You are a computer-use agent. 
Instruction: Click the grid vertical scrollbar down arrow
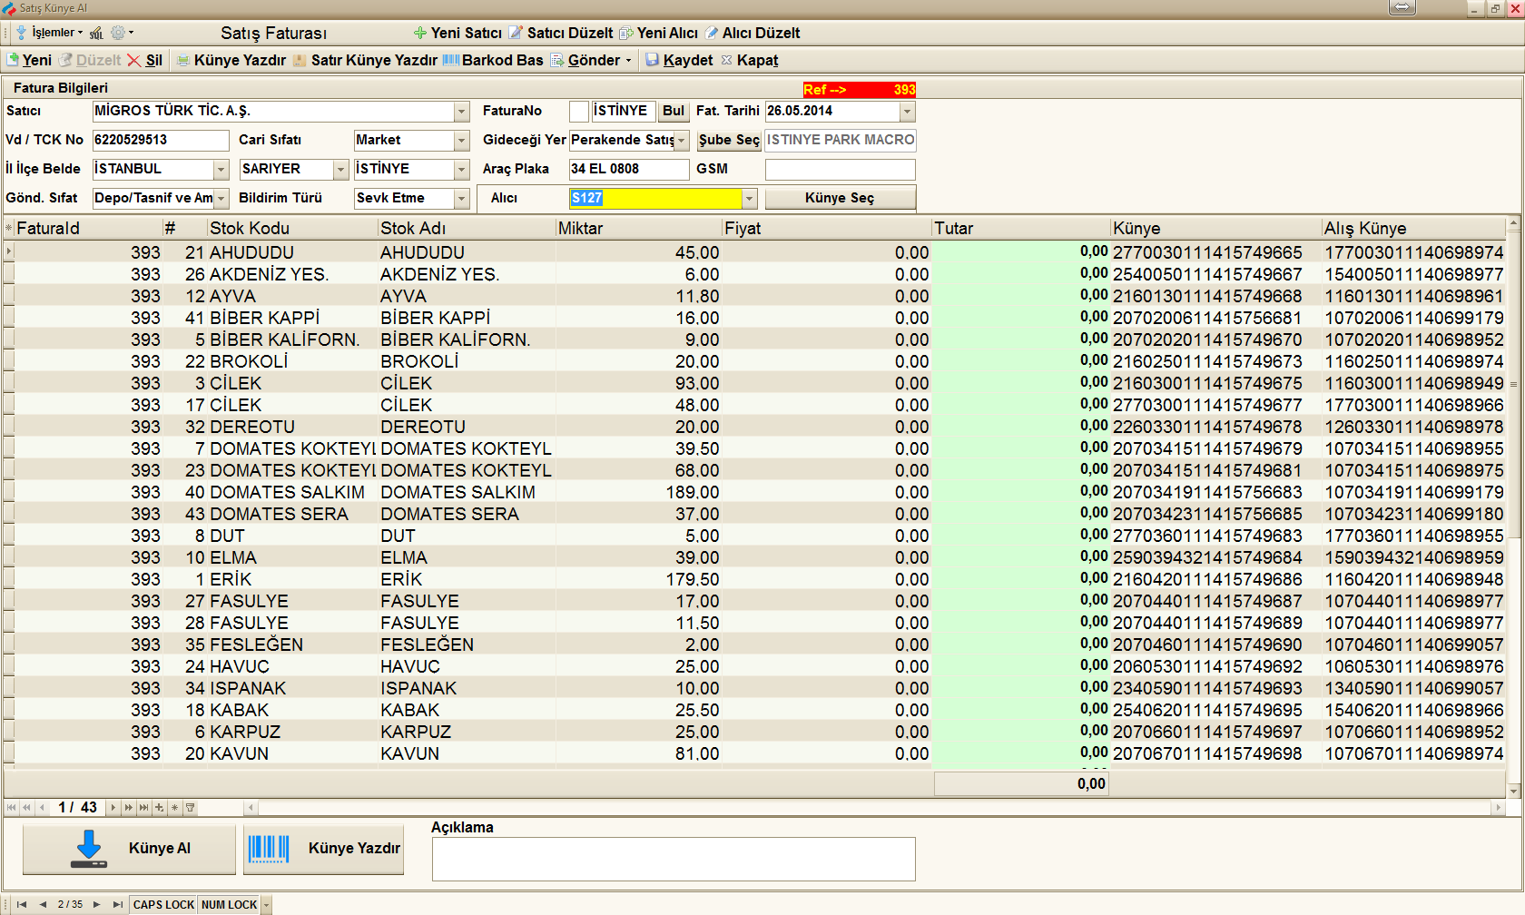coord(1513,792)
